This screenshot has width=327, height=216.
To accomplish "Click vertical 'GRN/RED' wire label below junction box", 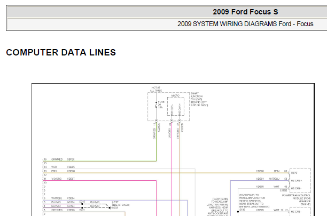I will point(154,133).
